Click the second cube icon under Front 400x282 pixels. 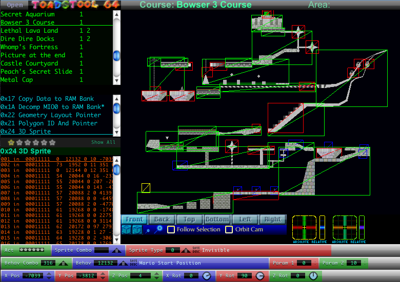point(137,230)
